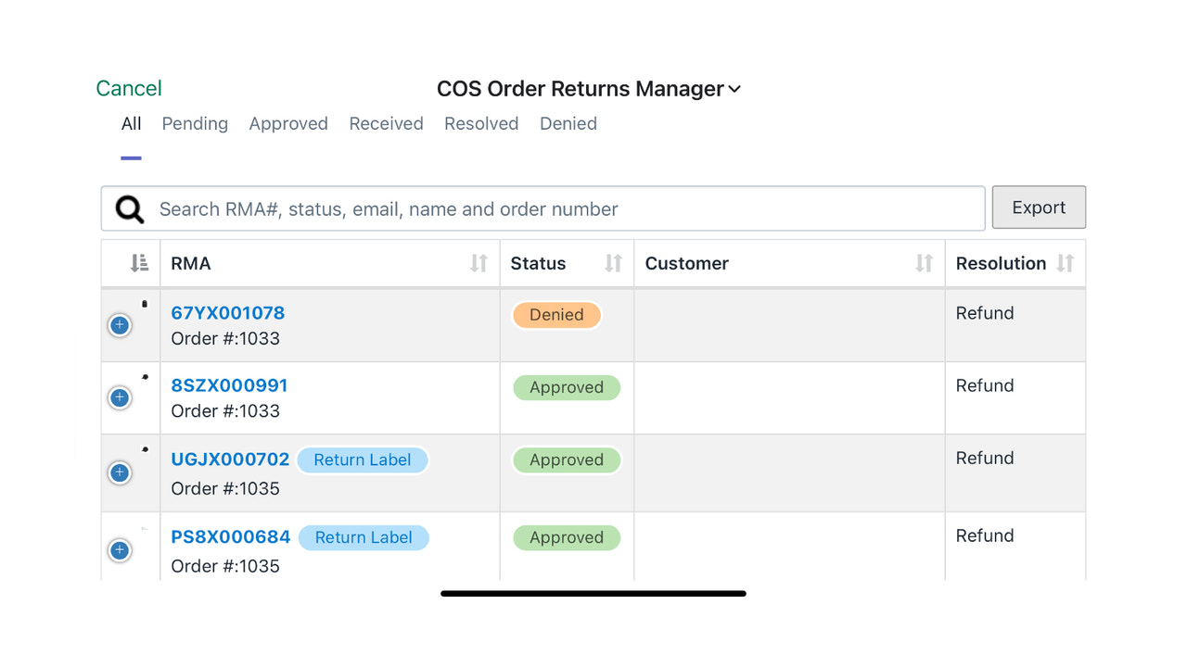The height and width of the screenshot is (667, 1187).
Task: Sort by the RMA column arrows
Action: coord(479,263)
